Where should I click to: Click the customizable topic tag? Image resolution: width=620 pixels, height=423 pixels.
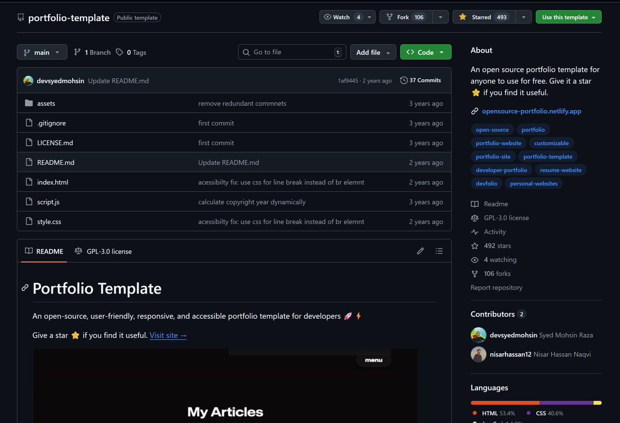[551, 143]
